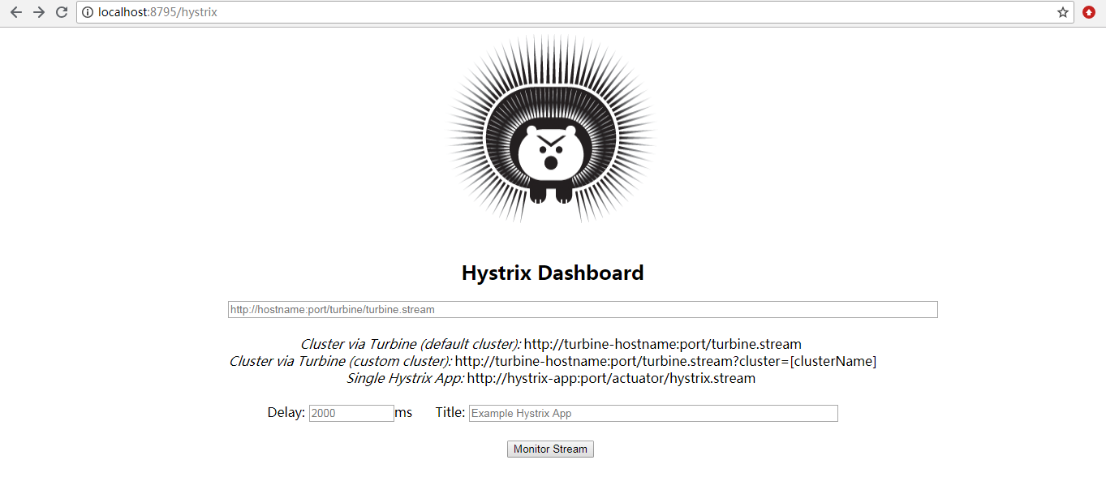This screenshot has height=503, width=1106.
Task: Click the Hystrix hedgehog logo image
Action: (x=552, y=129)
